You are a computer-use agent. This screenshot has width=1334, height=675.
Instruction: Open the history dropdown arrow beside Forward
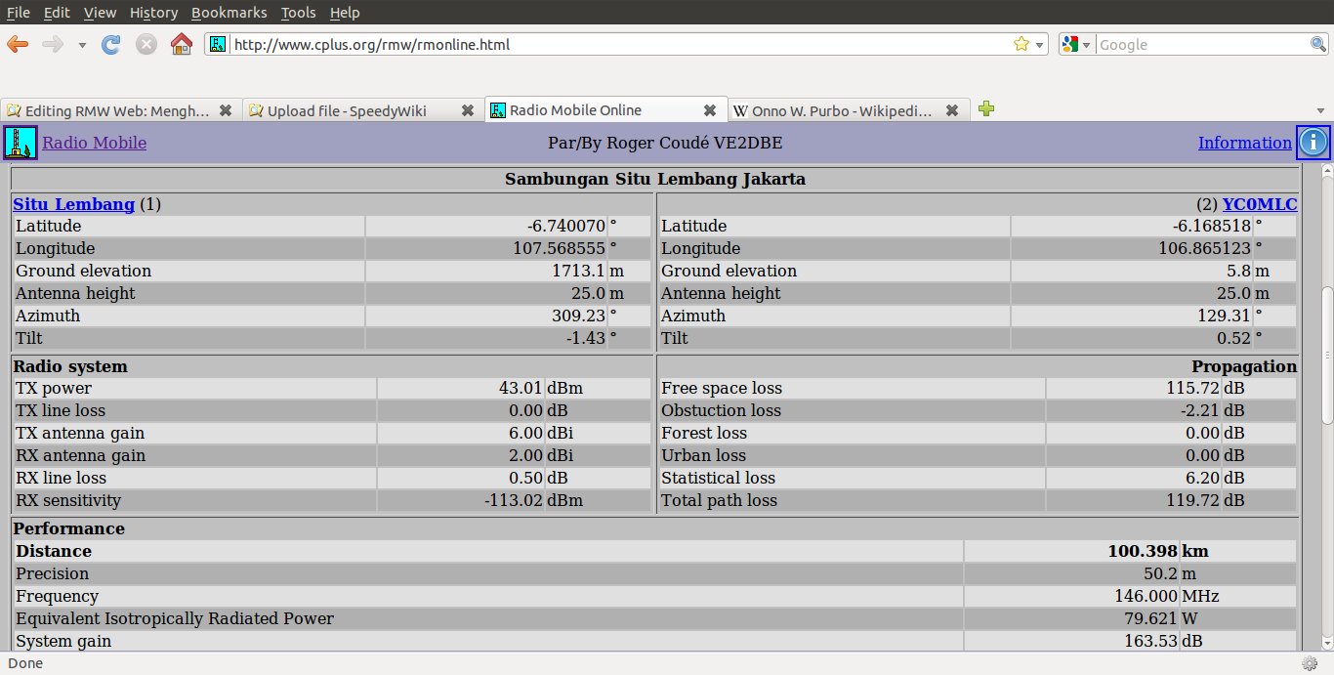pyautogui.click(x=82, y=45)
